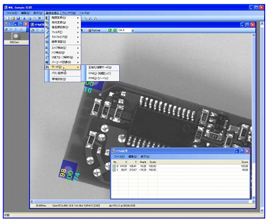Click the New file icon in toolbar
The width and height of the screenshot is (268, 223).
(8, 18)
